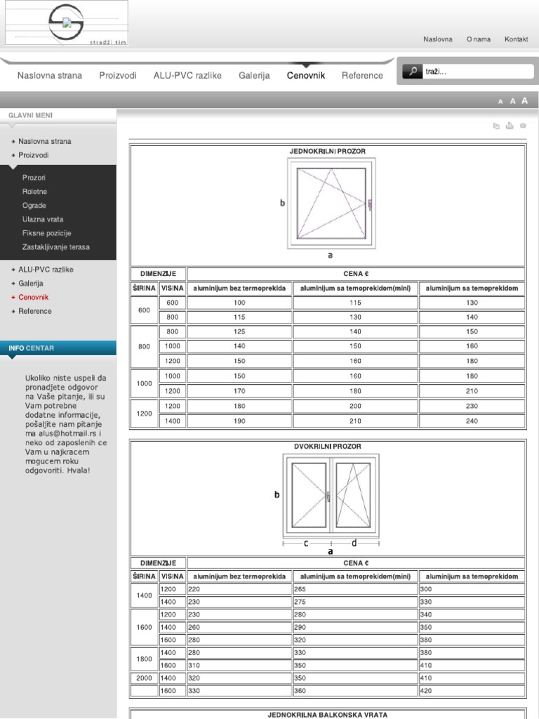Type in the 'traži...' search field
The width and height of the screenshot is (539, 719).
477,72
